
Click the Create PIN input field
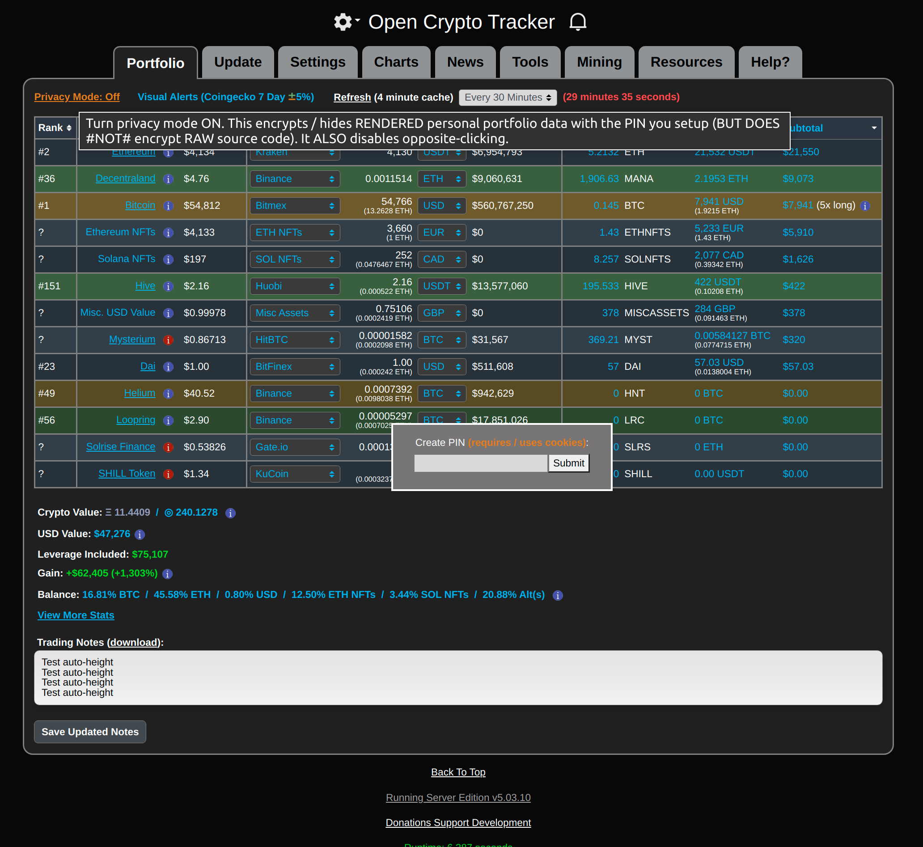(x=481, y=463)
